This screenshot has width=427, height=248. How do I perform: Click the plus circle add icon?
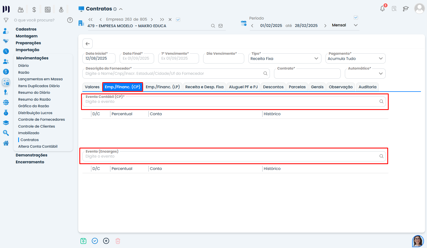click(x=106, y=241)
